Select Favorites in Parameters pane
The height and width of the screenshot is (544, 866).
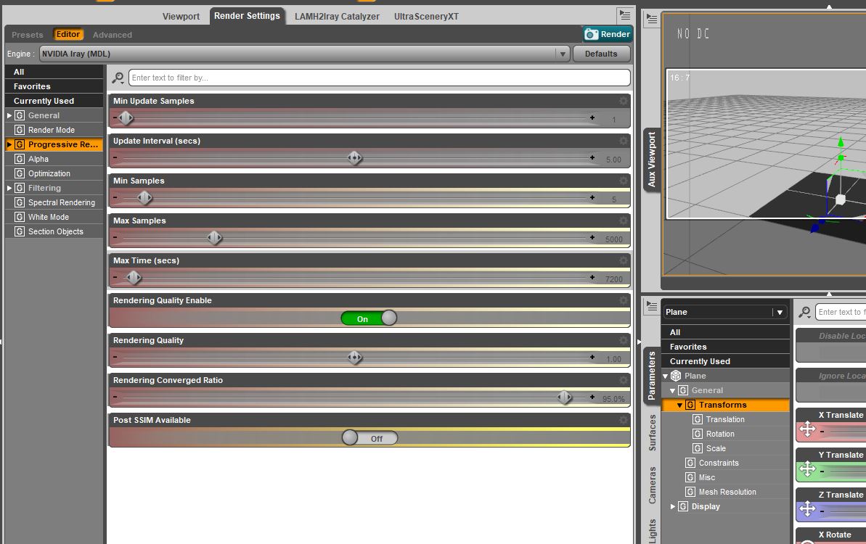pyautogui.click(x=725, y=347)
